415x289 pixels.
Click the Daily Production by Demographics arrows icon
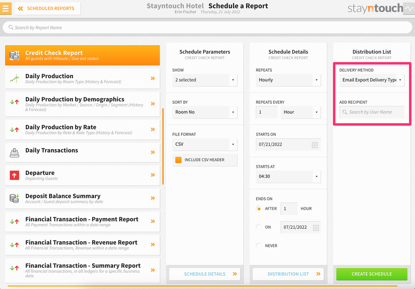click(x=14, y=101)
